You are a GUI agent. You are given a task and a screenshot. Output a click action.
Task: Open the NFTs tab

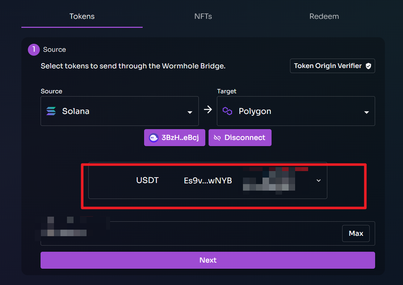click(x=203, y=16)
